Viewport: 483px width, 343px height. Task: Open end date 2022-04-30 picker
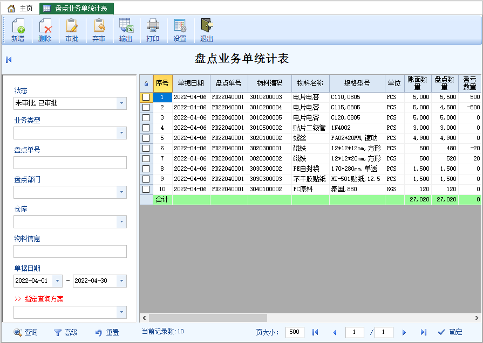pyautogui.click(x=121, y=281)
